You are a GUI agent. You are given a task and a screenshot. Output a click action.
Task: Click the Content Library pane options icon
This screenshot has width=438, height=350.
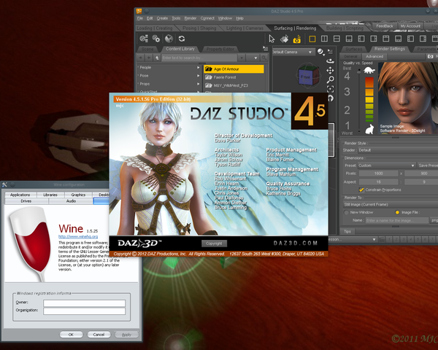[266, 49]
